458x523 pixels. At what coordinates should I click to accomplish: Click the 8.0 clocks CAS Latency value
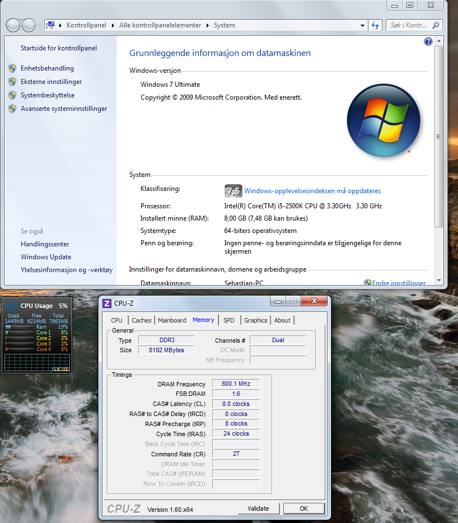236,404
